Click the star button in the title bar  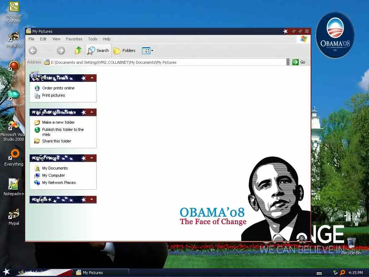point(285,31)
